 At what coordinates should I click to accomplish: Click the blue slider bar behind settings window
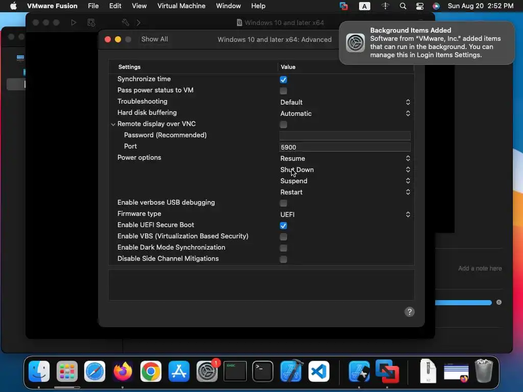tap(463, 303)
